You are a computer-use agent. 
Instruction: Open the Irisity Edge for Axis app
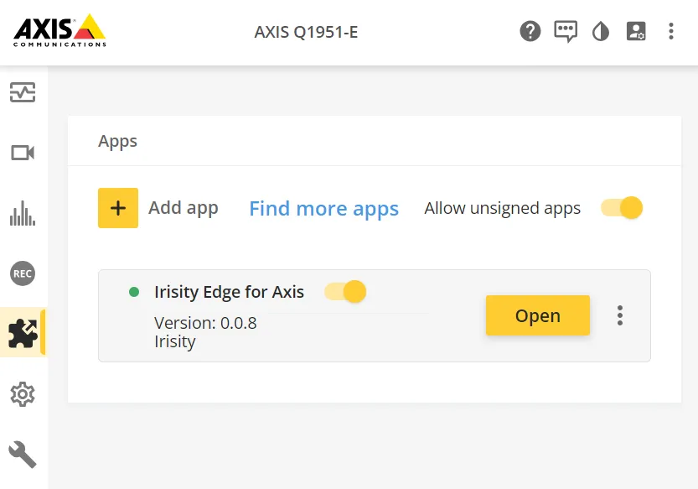pyautogui.click(x=538, y=315)
